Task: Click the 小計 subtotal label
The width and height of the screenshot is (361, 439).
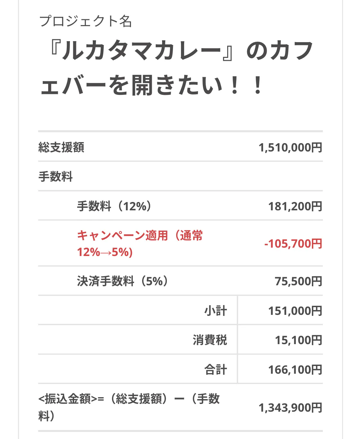Action: click(x=216, y=311)
